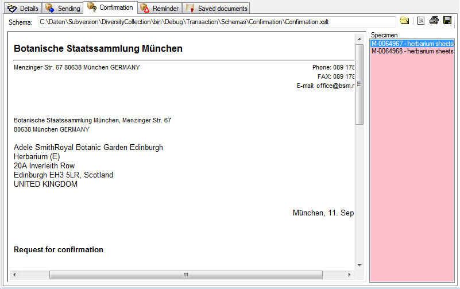The height and width of the screenshot is (289, 460).
Task: Click the Herbarium (E) line
Action: pos(37,157)
